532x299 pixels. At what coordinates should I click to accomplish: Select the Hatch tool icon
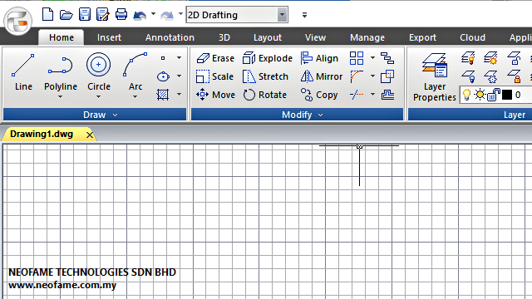coord(163,95)
